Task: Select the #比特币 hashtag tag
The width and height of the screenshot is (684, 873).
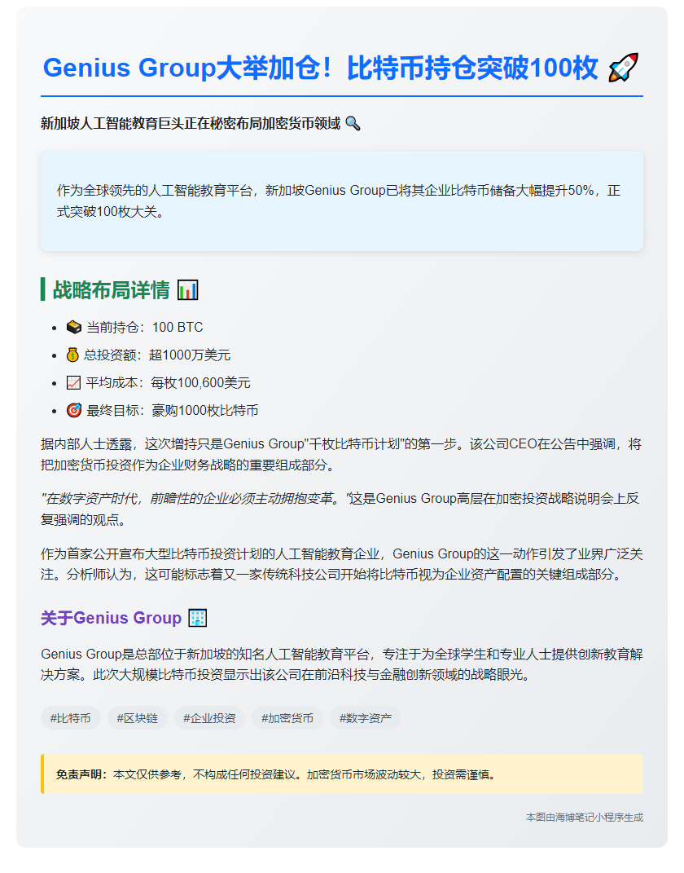Action: click(71, 718)
